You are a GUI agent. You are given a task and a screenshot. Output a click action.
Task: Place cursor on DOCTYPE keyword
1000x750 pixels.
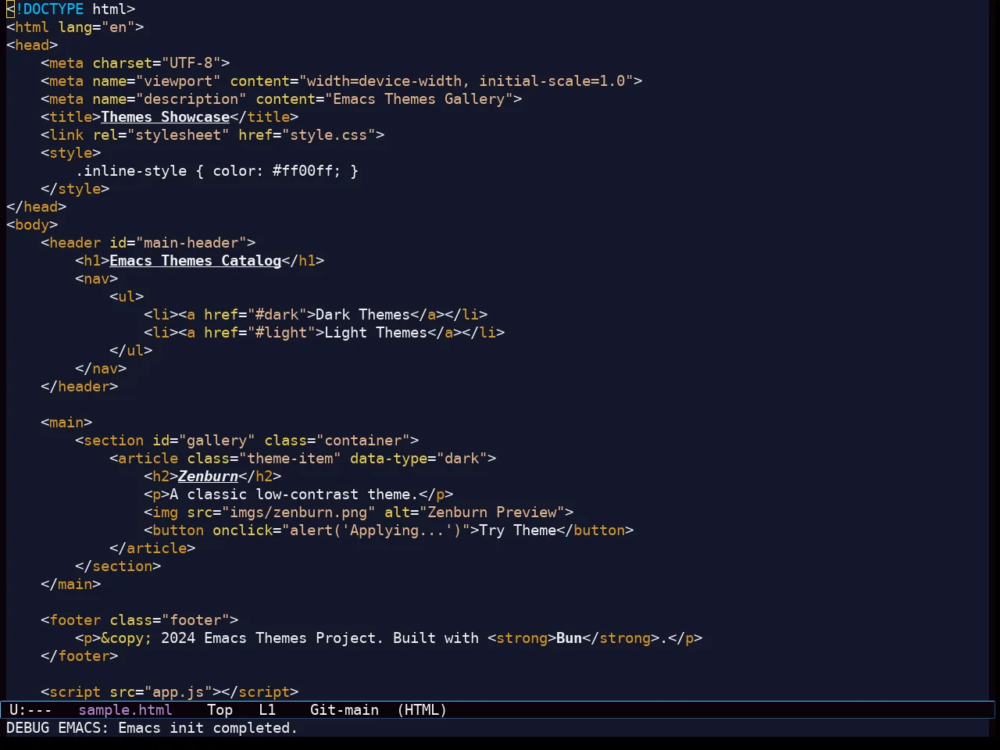pyautogui.click(x=54, y=9)
